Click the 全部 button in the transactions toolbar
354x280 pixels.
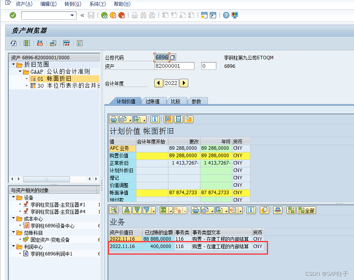tap(306, 211)
